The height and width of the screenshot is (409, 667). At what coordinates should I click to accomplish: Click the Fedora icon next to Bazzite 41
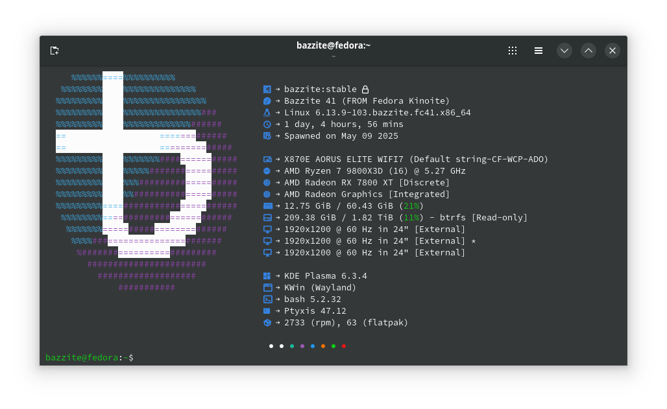(x=267, y=100)
